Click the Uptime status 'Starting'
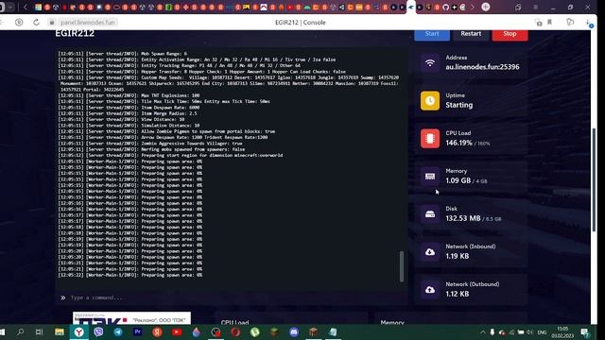The width and height of the screenshot is (605, 340). point(459,105)
